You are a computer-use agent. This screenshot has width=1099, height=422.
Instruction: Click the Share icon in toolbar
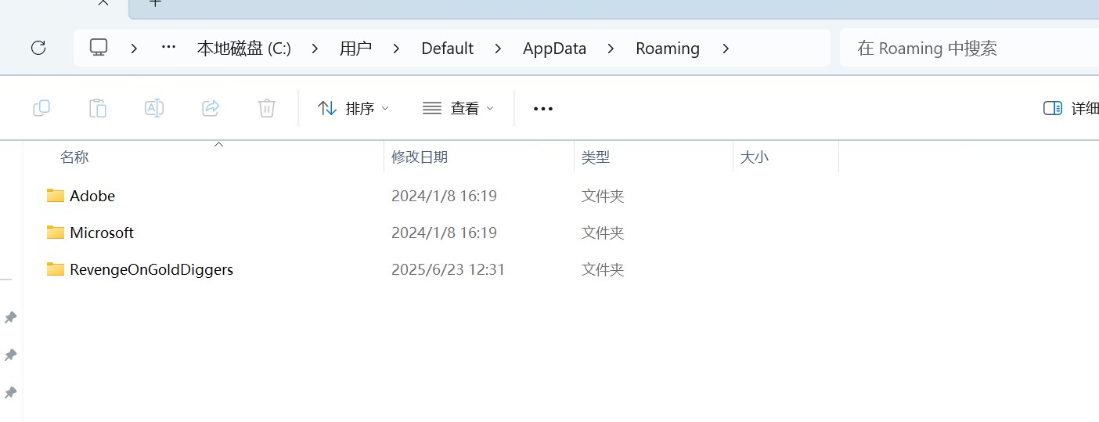click(x=211, y=108)
